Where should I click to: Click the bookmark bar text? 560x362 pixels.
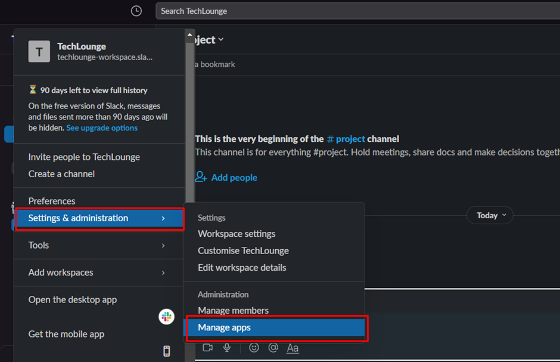214,64
